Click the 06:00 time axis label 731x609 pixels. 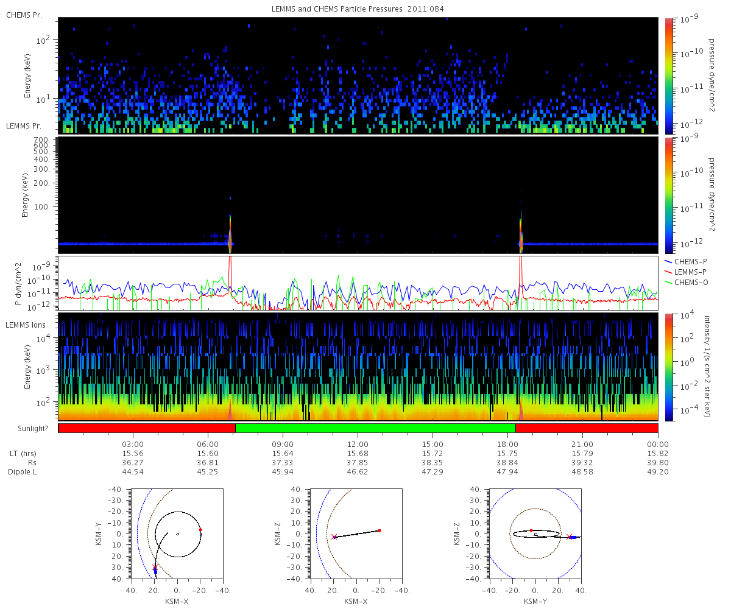coord(208,444)
